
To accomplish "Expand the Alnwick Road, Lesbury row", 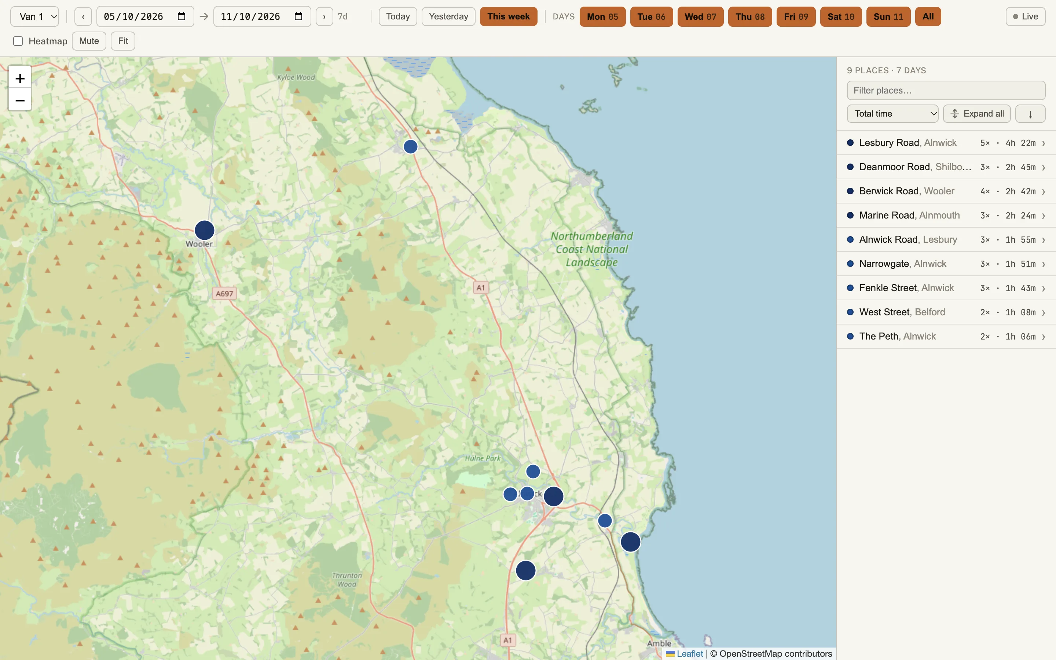I will pos(946,240).
